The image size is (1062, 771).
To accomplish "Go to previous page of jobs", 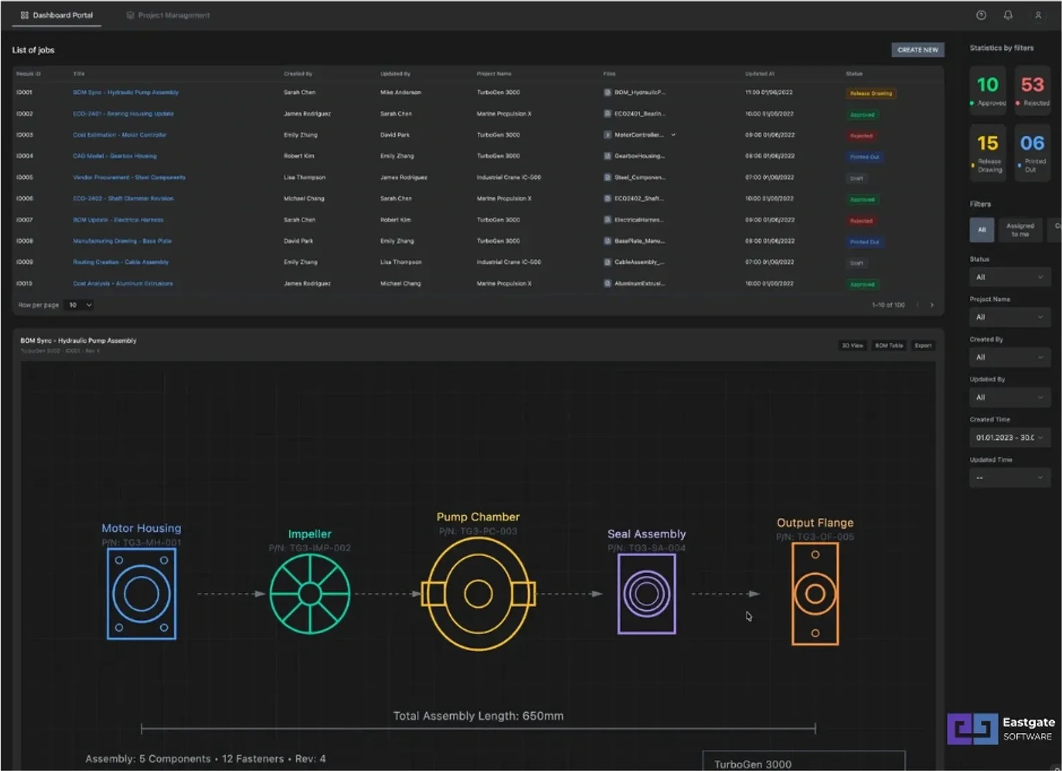I will pyautogui.click(x=918, y=305).
